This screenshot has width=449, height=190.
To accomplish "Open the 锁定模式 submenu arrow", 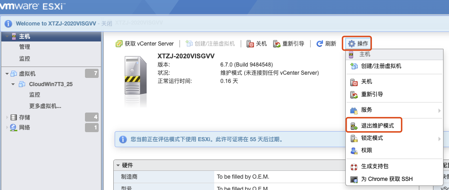I will (439, 139).
